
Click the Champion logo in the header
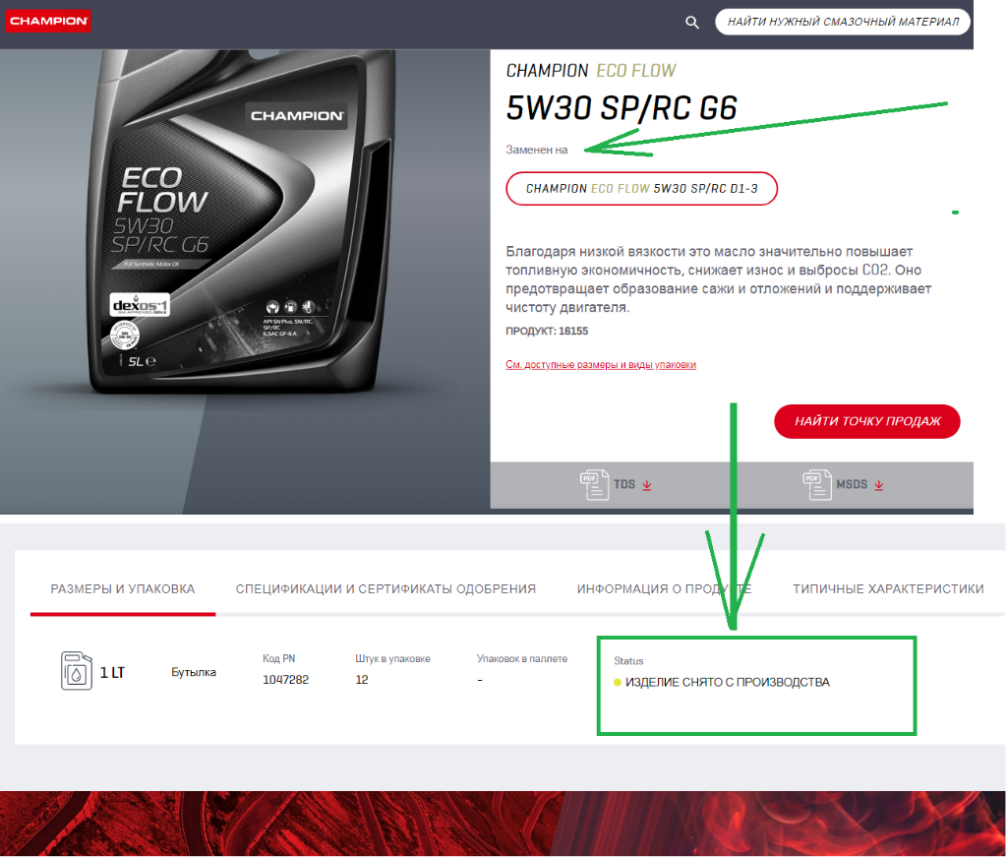pyautogui.click(x=48, y=21)
